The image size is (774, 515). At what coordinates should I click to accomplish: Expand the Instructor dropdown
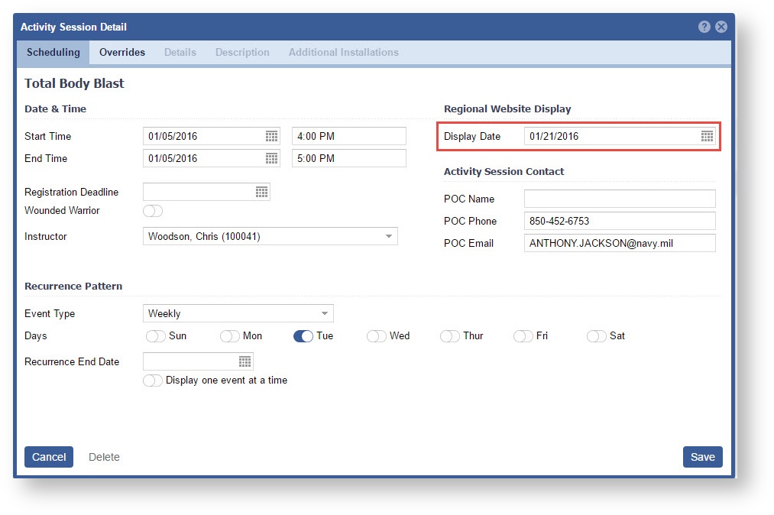tap(388, 237)
